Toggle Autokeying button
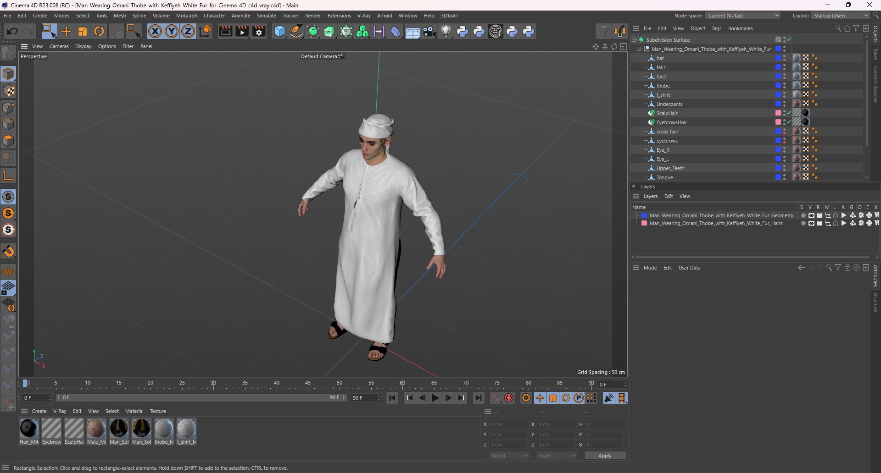 [x=509, y=398]
